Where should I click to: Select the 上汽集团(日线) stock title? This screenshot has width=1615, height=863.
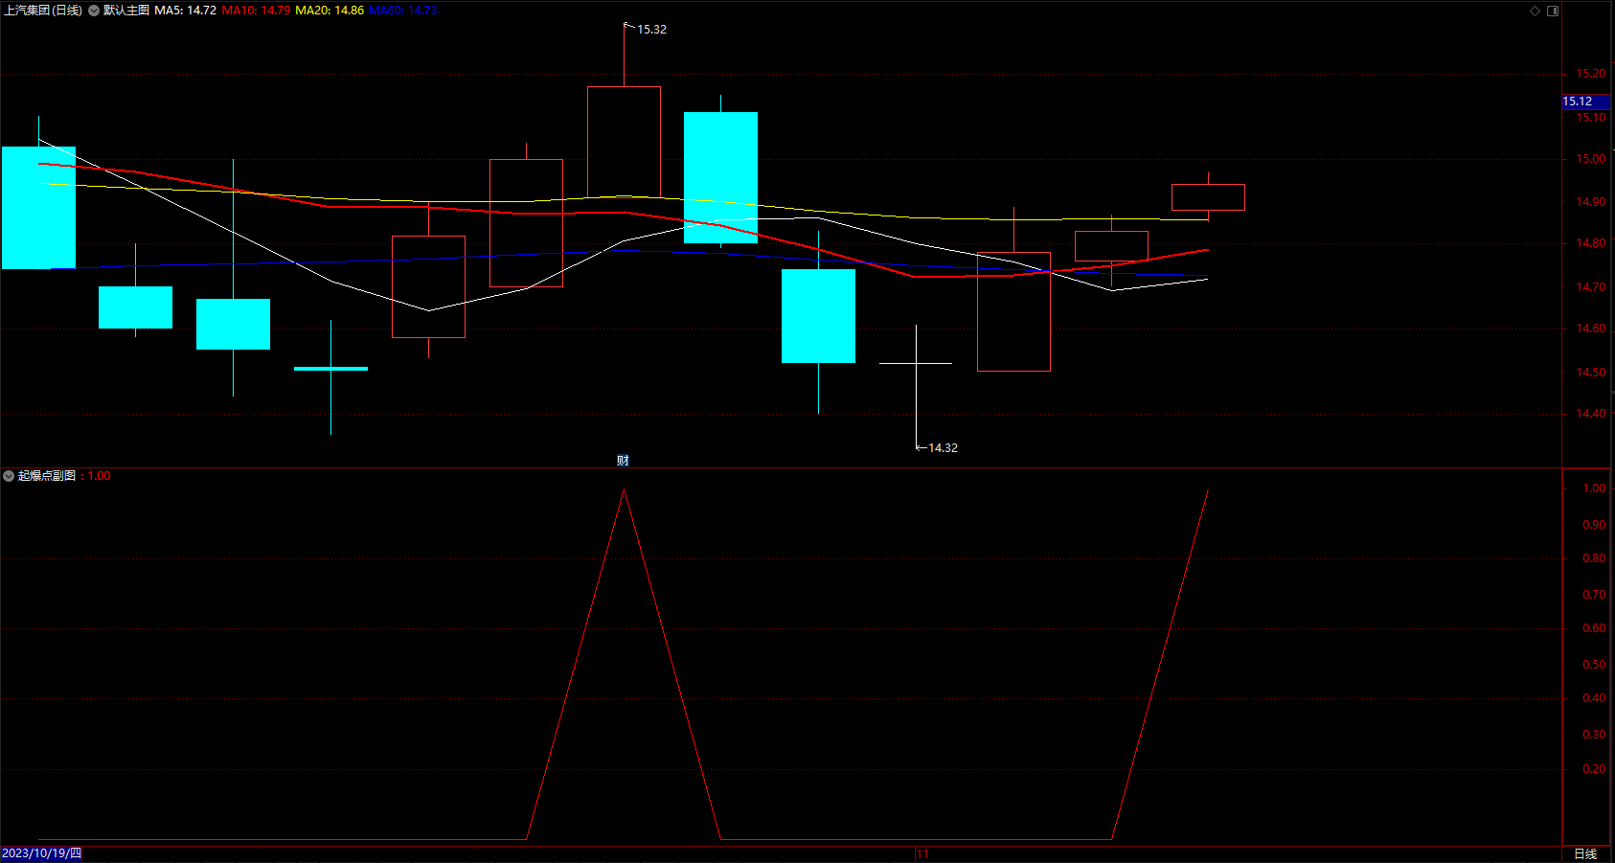pyautogui.click(x=43, y=11)
